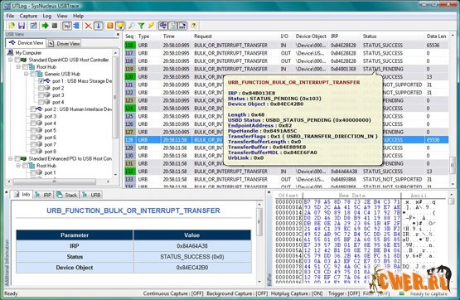The height and width of the screenshot is (300, 460).
Task: Sort the log by the Device Object column header
Action: coord(311,36)
